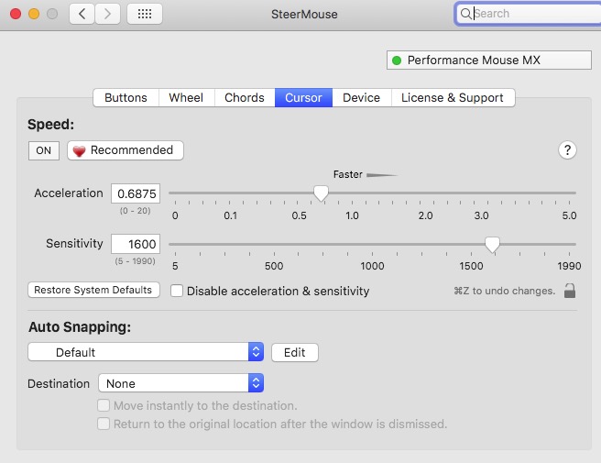Click the '2.0' Acceleration scale label

(x=425, y=215)
